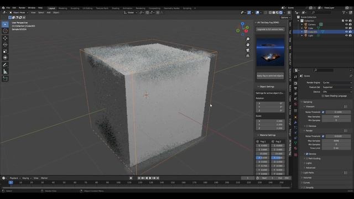Open the Render properties tab icon
This screenshot has width=354, height=199.
[x=295, y=83]
